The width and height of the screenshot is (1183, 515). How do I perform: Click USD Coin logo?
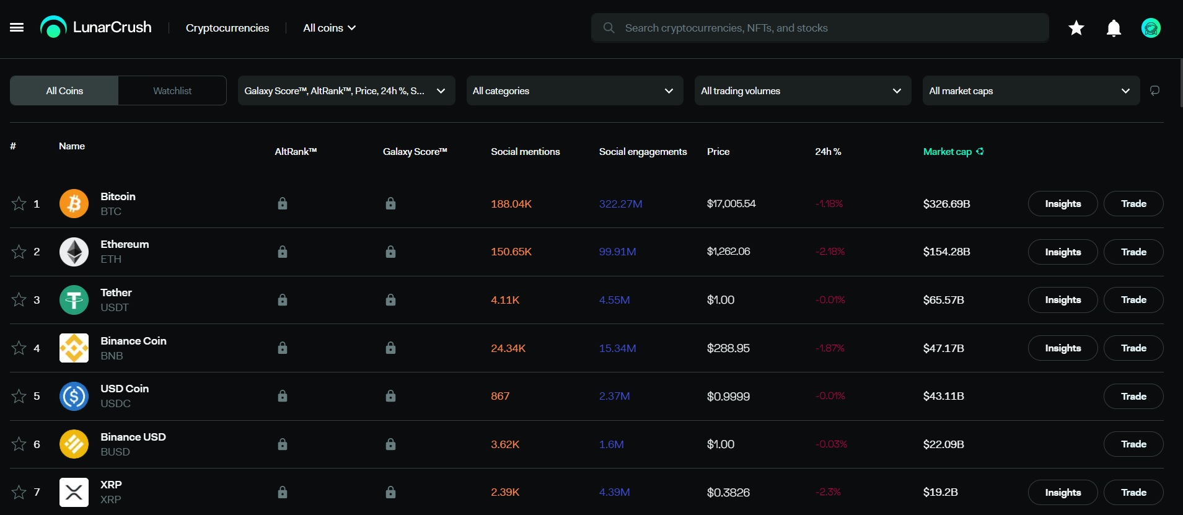(x=74, y=396)
